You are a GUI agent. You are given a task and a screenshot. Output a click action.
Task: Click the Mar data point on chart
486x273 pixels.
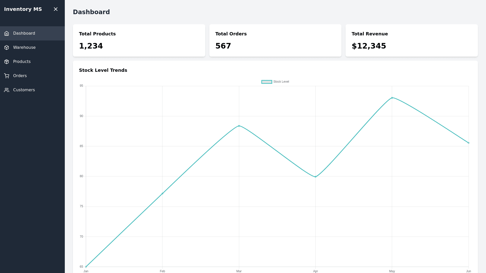coord(239,126)
